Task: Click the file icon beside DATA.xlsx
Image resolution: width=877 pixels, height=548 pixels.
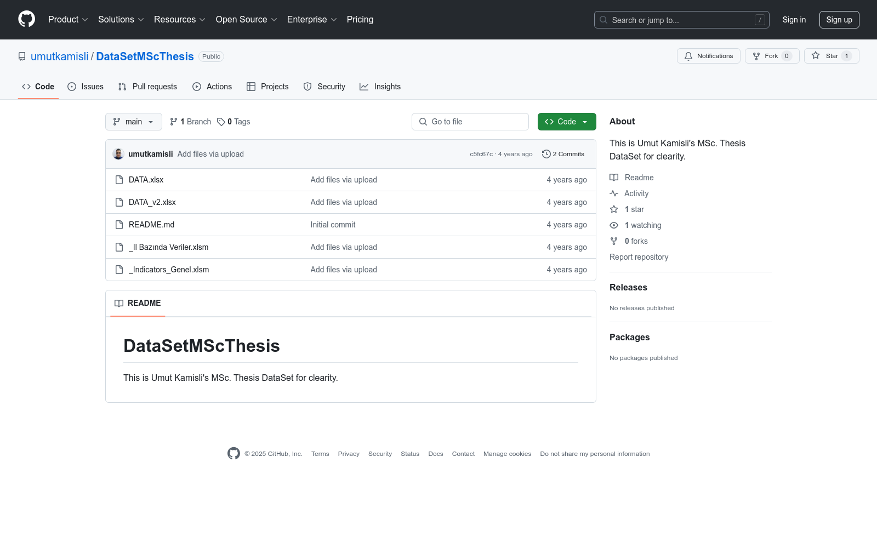Action: point(119,180)
